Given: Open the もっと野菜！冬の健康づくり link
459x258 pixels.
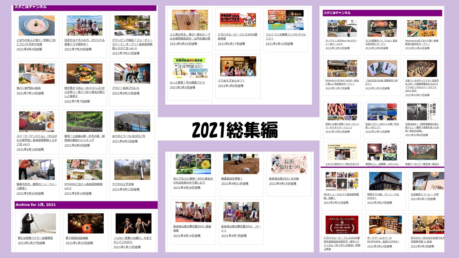Looking at the screenshot, I should (x=187, y=82).
